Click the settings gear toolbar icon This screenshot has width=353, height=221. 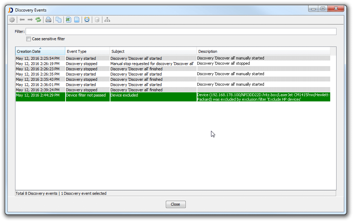click(x=12, y=20)
